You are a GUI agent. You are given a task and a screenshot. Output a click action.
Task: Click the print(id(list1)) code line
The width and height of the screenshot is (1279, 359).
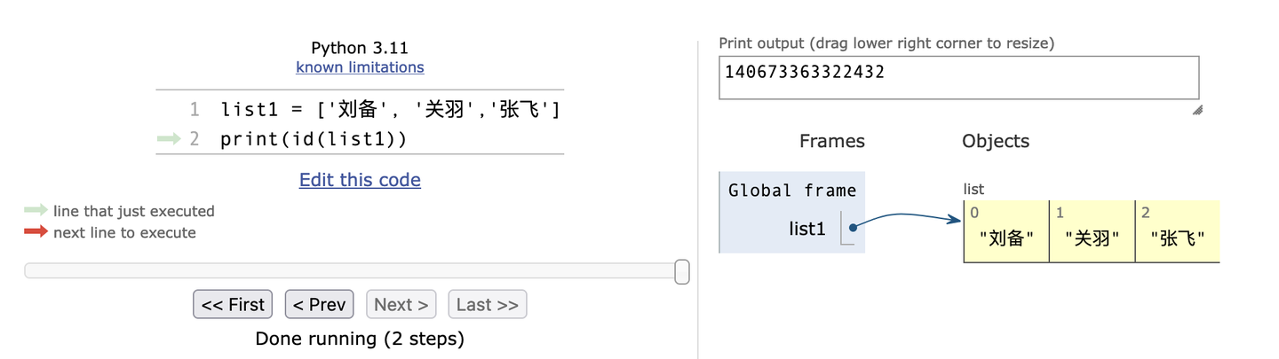313,139
